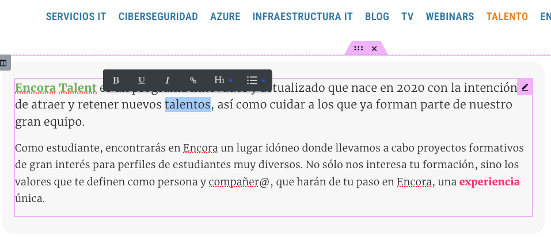Go to the AZURE nav item

[x=225, y=17]
